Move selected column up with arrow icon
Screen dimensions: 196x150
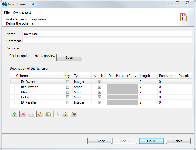(x=31, y=114)
